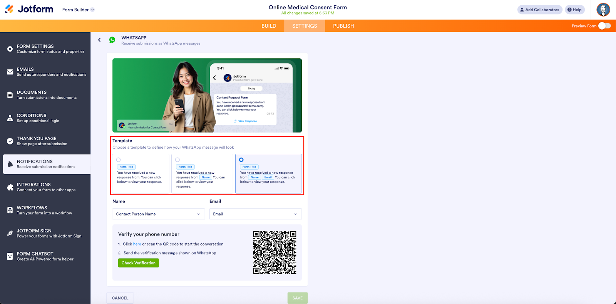616x304 pixels.
Task: Switch to the BUILD tab
Action: [269, 26]
